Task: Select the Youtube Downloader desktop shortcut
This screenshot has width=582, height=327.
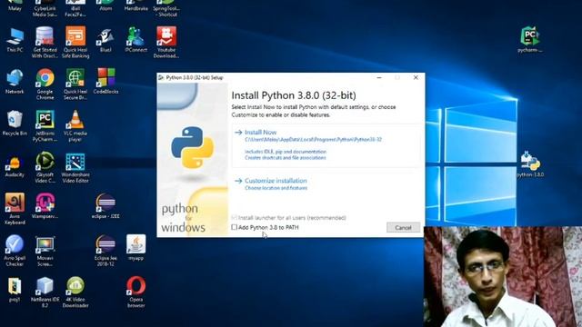Action: pos(166,43)
